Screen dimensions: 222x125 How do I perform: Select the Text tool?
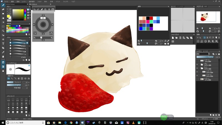tap(3, 44)
